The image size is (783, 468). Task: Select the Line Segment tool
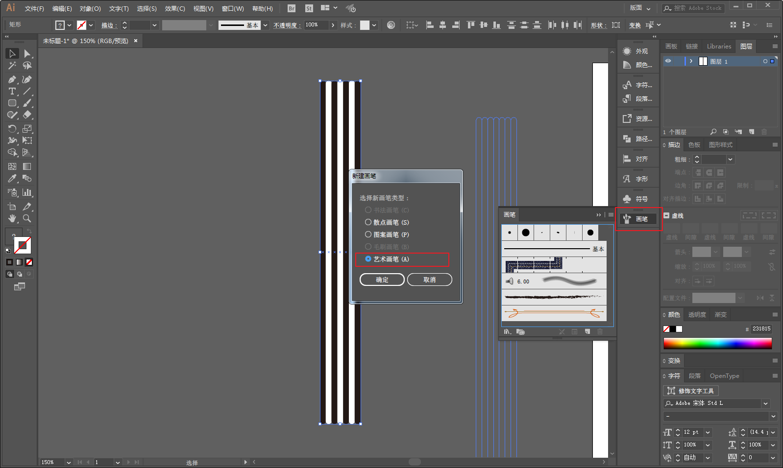click(x=27, y=92)
